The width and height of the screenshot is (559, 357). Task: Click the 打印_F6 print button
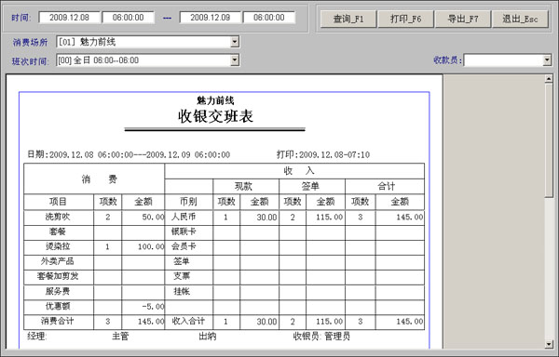tap(405, 19)
